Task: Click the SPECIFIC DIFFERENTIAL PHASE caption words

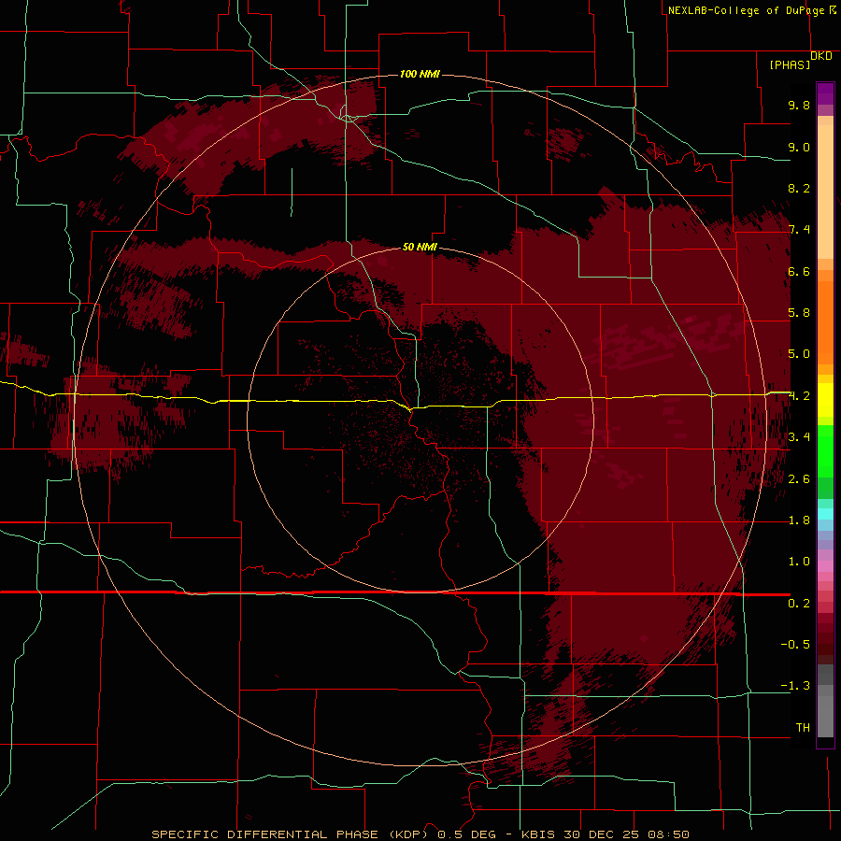Action: click(x=264, y=834)
